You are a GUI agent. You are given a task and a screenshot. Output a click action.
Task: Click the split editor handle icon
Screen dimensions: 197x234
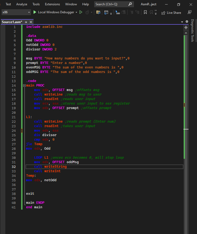click(x=186, y=27)
